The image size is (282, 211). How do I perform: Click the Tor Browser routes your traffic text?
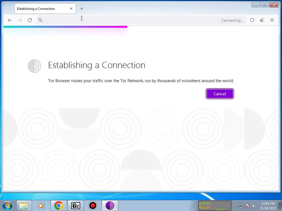[x=141, y=81]
